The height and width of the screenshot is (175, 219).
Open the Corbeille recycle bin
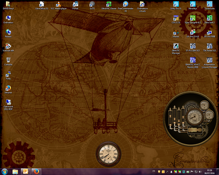pyautogui.click(x=8, y=60)
